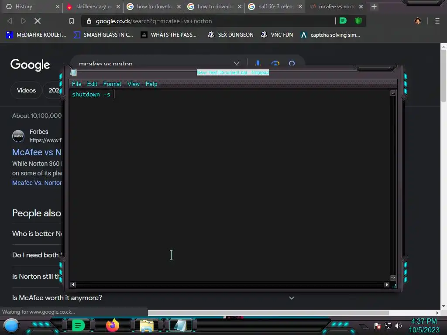Screen dimensions: 447x335
Task: Open a new browser tab
Action: [374, 7]
